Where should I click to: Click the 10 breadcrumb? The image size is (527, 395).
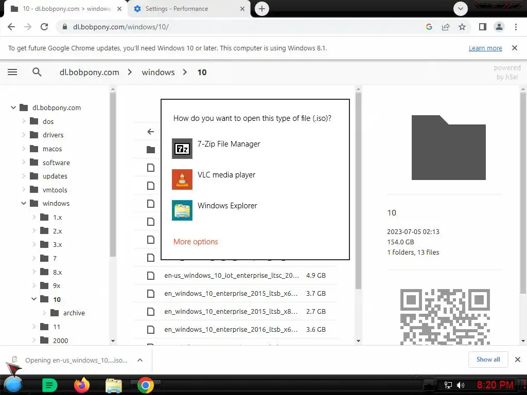tap(202, 72)
